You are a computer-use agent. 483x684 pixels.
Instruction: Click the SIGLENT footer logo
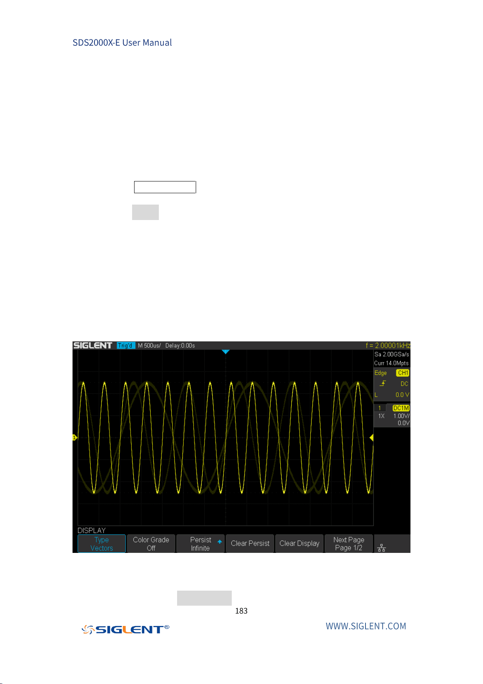(125, 629)
